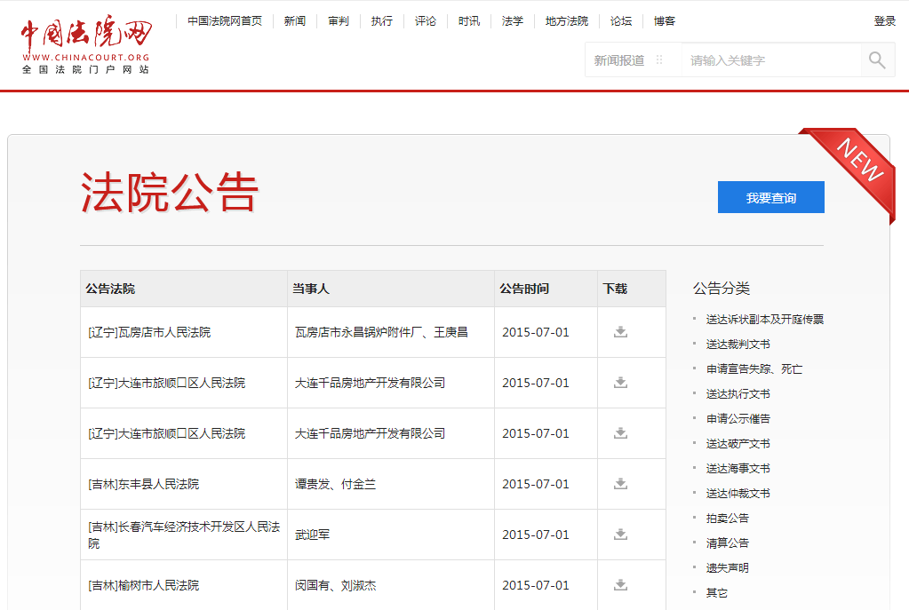The height and width of the screenshot is (610, 909).
Task: Open the 申请公示催告 category
Action: click(738, 419)
